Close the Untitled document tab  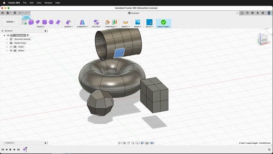(237, 13)
